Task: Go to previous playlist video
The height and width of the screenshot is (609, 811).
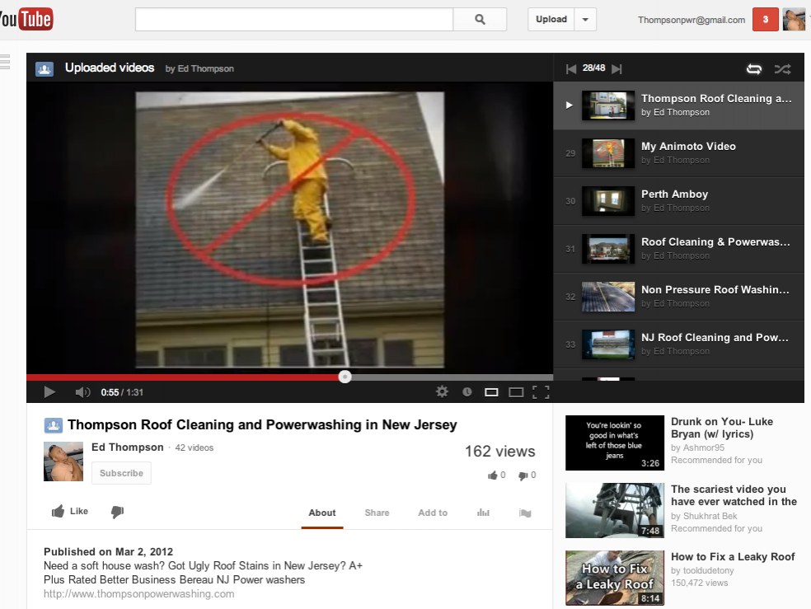Action: [571, 69]
